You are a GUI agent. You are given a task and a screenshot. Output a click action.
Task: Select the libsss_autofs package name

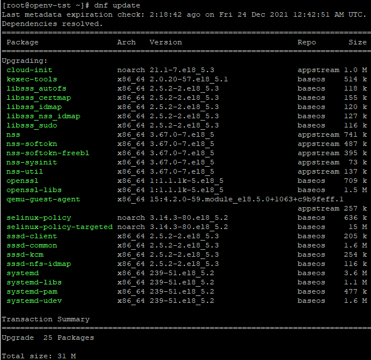36,88
